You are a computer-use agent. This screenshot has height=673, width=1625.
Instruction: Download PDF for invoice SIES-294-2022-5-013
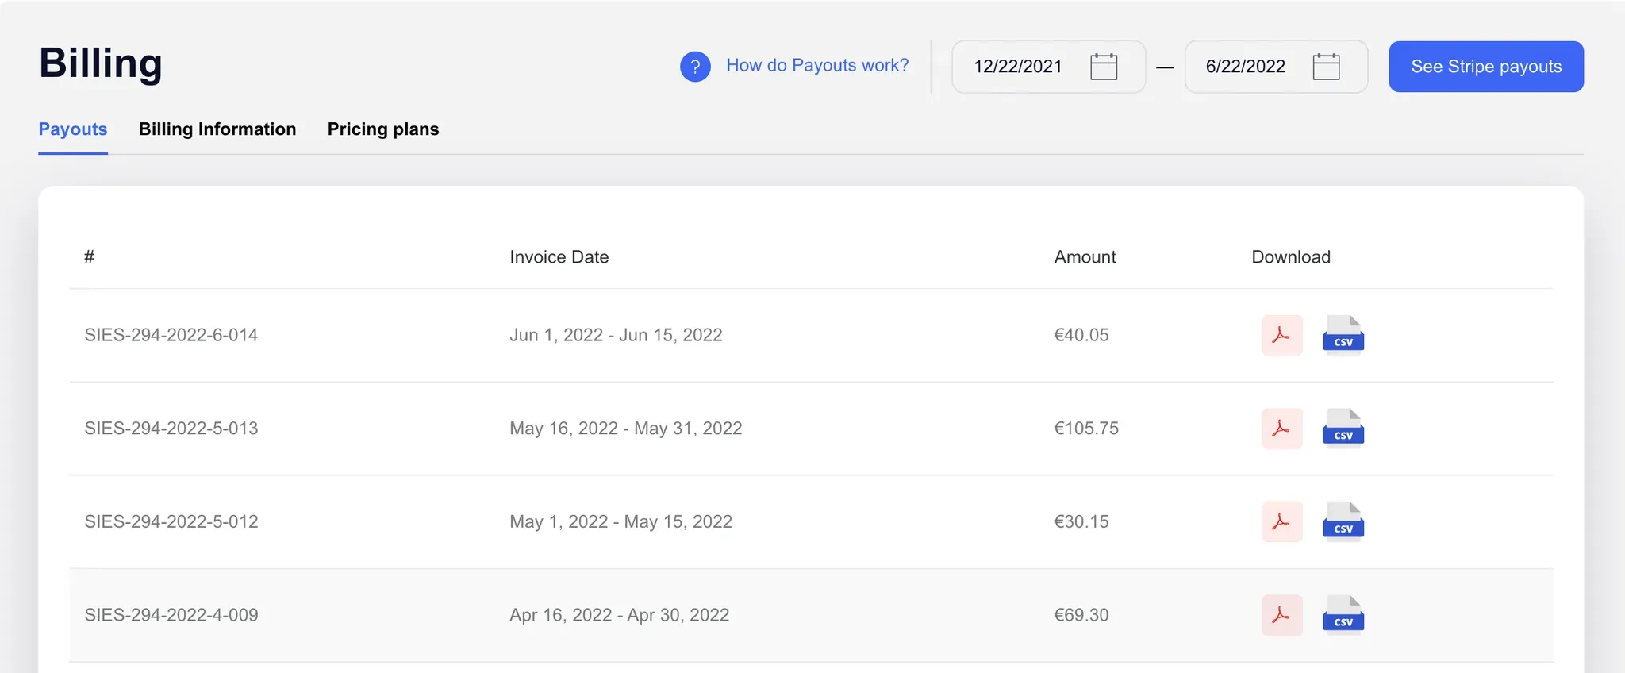(1281, 429)
